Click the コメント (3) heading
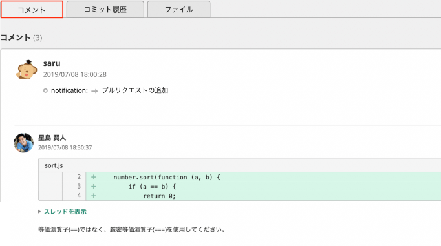441x246 pixels. click(x=21, y=37)
